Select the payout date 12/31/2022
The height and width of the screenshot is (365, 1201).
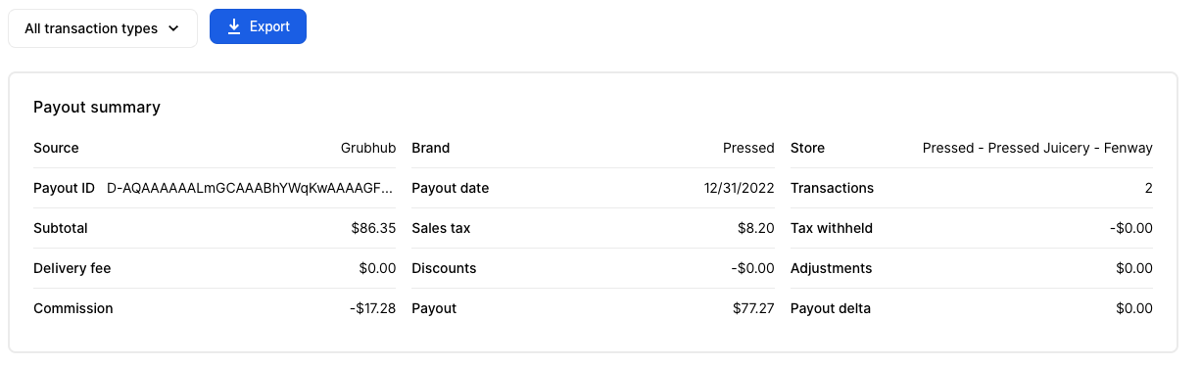click(740, 188)
